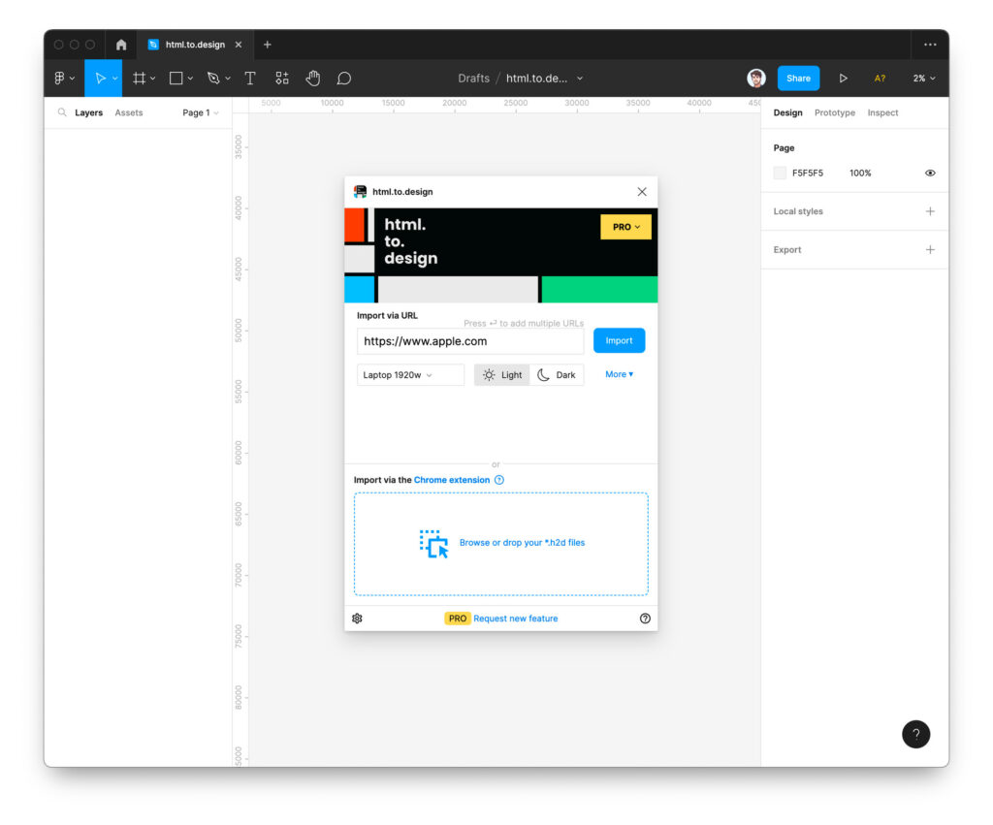Expand the PRO dropdown in banner
The width and height of the screenshot is (993, 825).
(625, 227)
